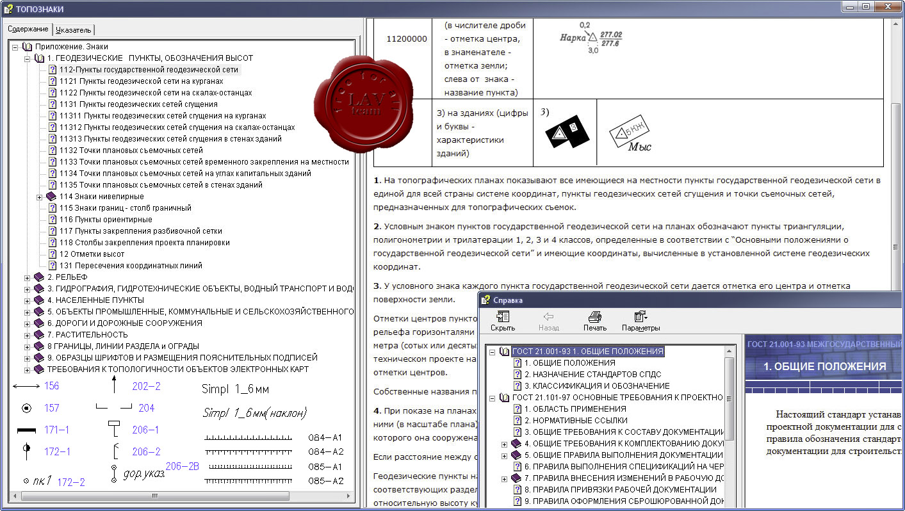Screen dimensions: 905x511
Task: Open 8. ПРАВИЛА ПРИВЯЗКИ РАБОЧЕЙ ДОКУМЕНТАЦИИ
Action: pyautogui.click(x=621, y=490)
